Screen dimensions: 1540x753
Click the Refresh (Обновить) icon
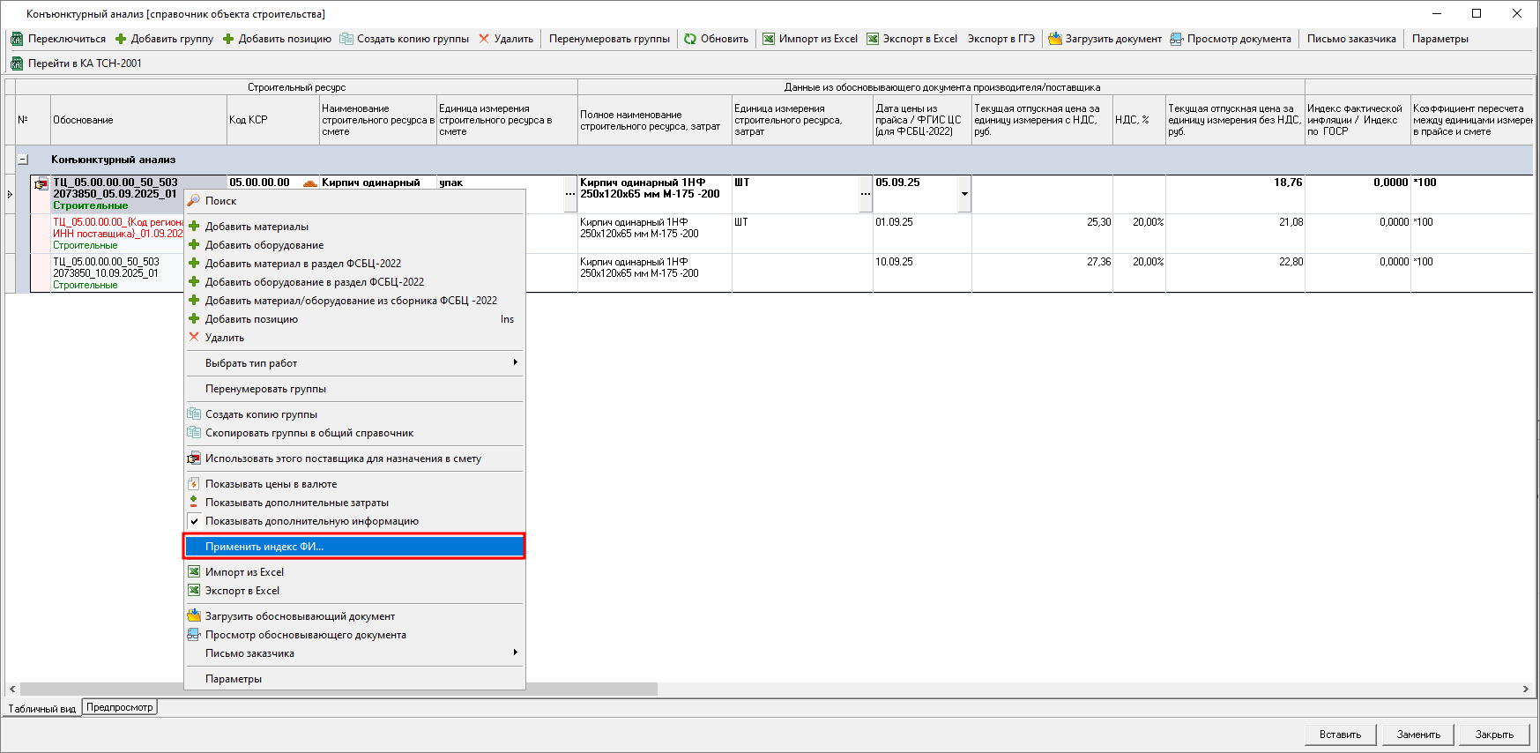pyautogui.click(x=690, y=39)
